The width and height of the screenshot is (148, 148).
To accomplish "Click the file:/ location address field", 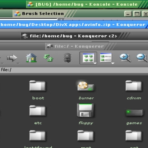I will [74, 70].
